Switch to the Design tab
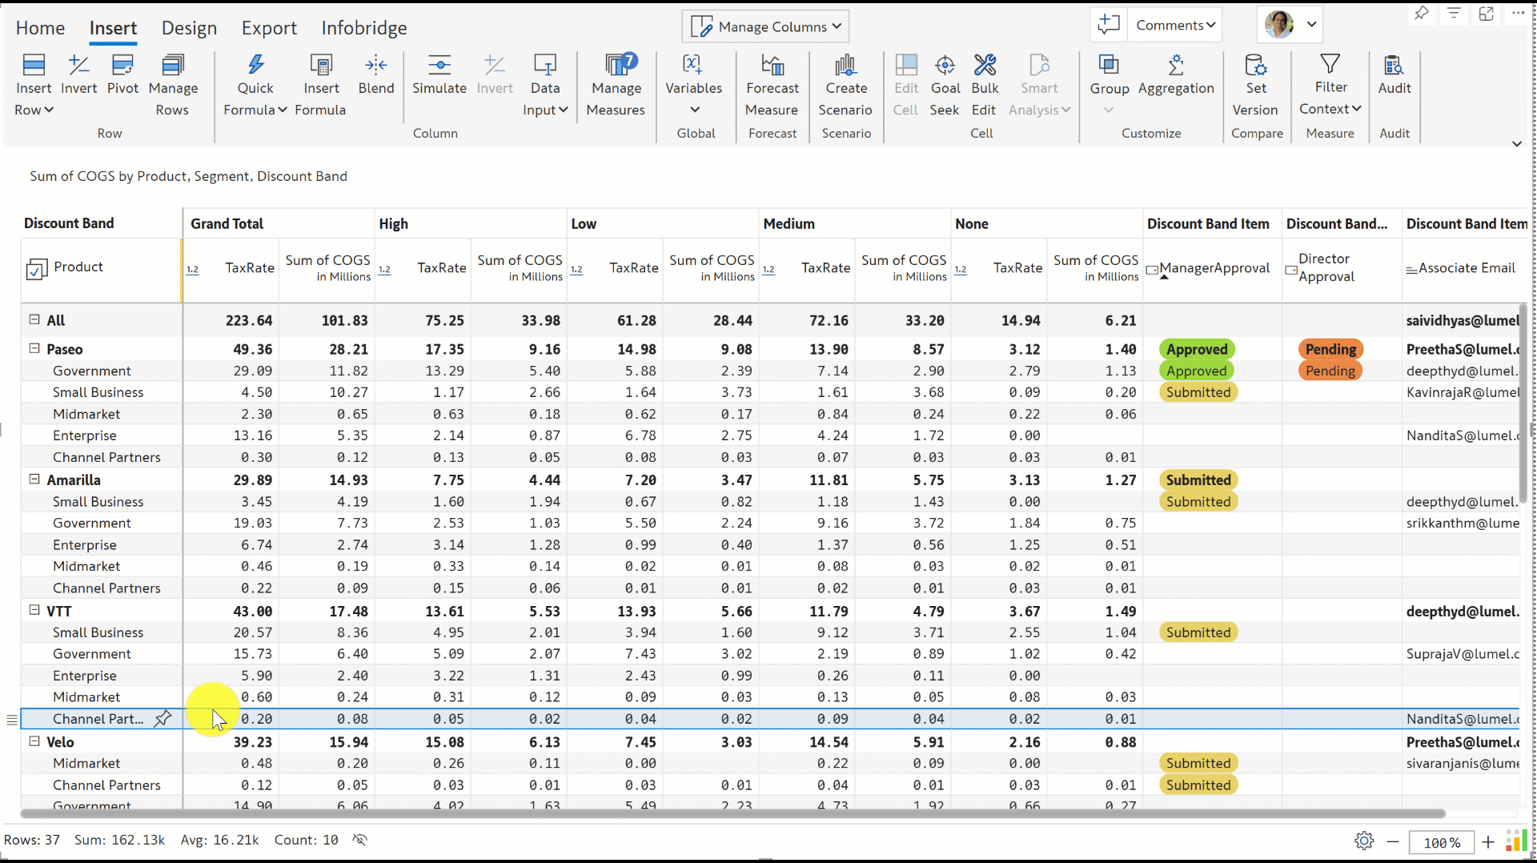The image size is (1537, 863). coord(189,28)
